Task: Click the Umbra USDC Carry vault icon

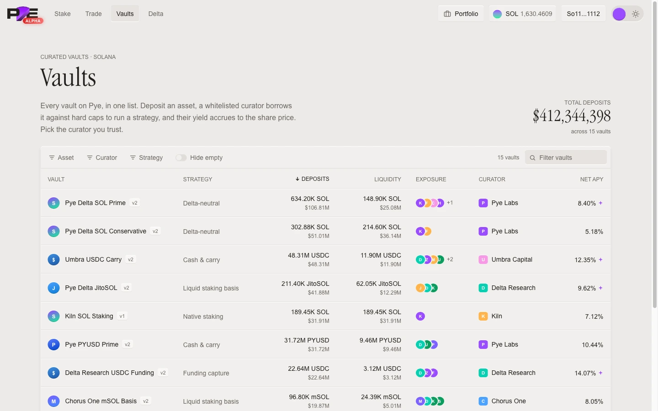Action: coord(53,260)
